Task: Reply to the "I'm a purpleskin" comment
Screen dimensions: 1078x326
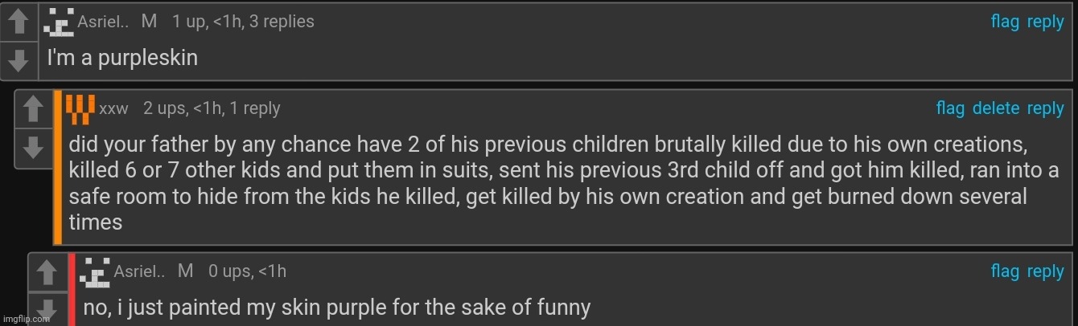Action: click(1045, 22)
